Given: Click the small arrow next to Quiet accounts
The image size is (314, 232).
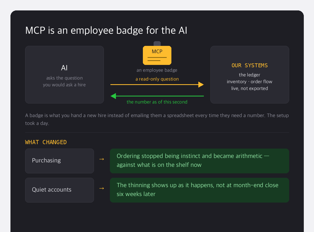Looking at the screenshot, I should click(102, 188).
